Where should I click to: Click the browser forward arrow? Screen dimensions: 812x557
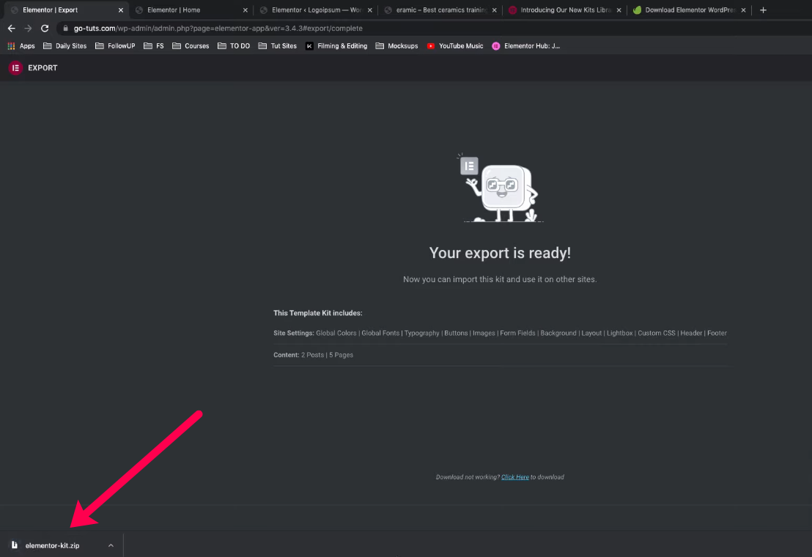point(28,29)
